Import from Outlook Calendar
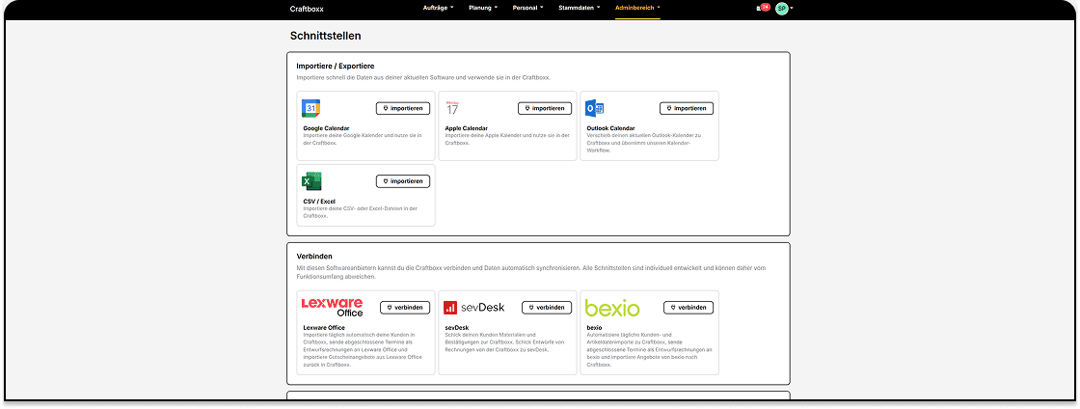This screenshot has height=409, width=1080. (x=687, y=108)
